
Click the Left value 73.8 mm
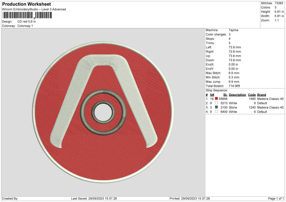(235, 47)
